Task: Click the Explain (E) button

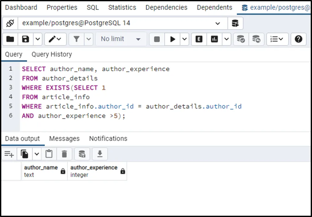Action: (199, 39)
